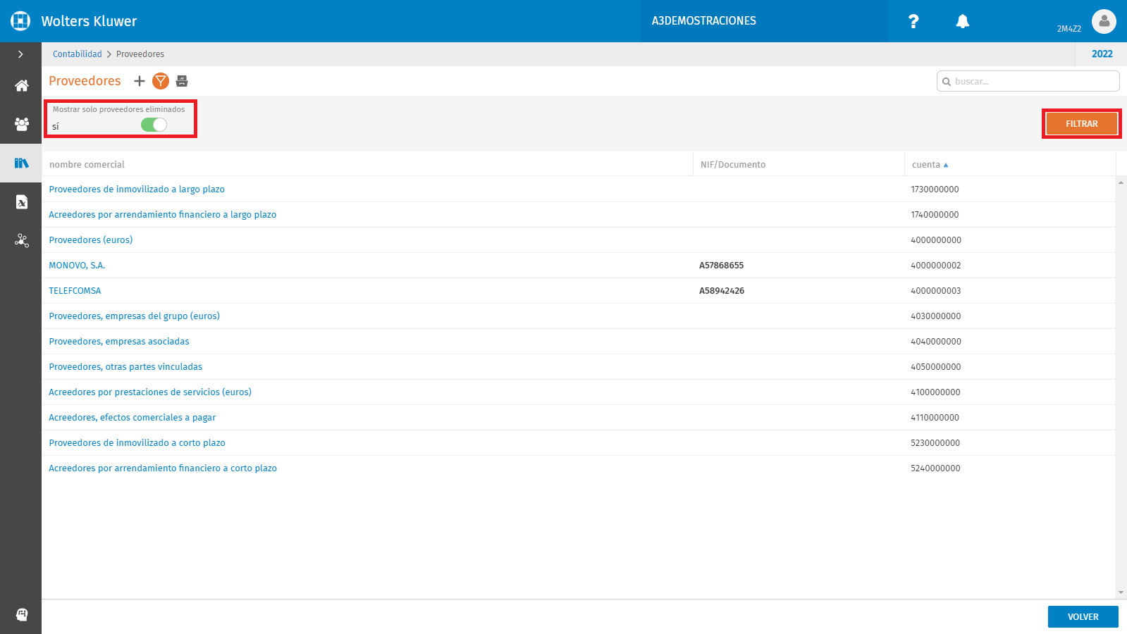Sort by nombre comercial column

click(87, 165)
